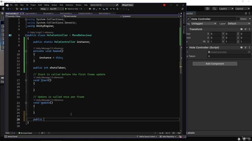
Task: Click the search magnifier icon in Visual Studio
Action: tap(117, 5)
